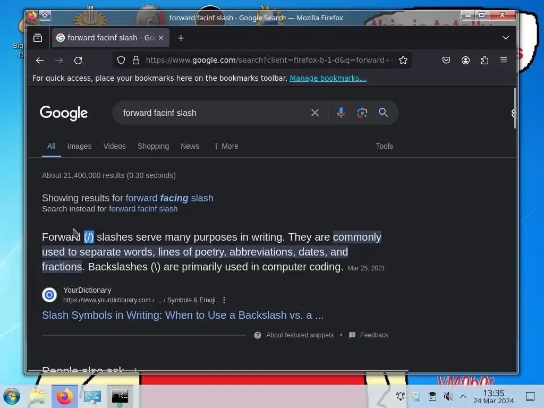Click the show desktop button in taskbar
Viewport: 544px width, 408px height.
[530, 396]
